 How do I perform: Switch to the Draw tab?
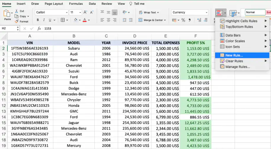(35, 4)
